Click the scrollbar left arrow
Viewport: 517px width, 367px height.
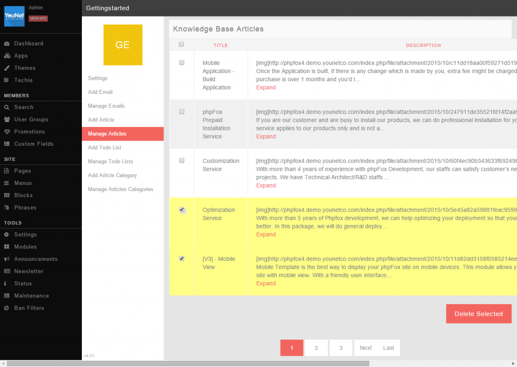(x=4, y=363)
